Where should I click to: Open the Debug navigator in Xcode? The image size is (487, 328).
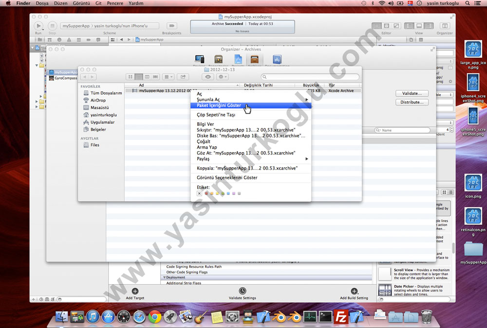(x=79, y=40)
